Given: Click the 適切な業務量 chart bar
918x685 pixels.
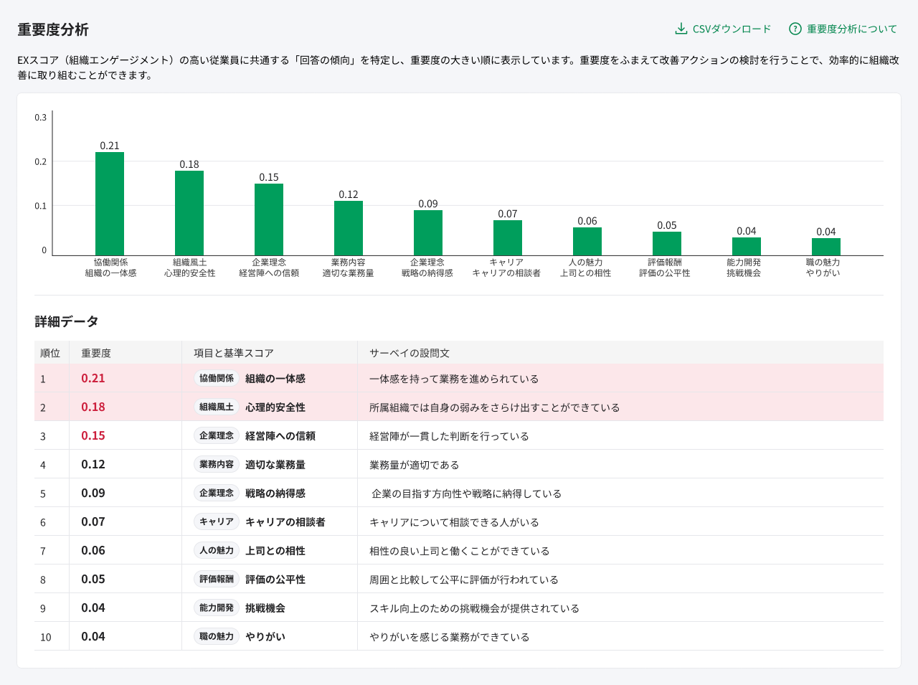Looking at the screenshot, I should (349, 228).
